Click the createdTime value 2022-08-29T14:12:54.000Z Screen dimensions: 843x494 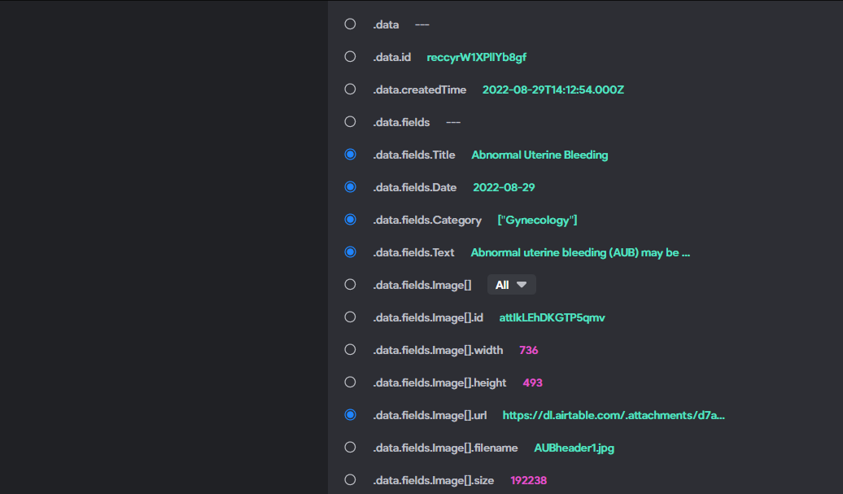coord(553,90)
